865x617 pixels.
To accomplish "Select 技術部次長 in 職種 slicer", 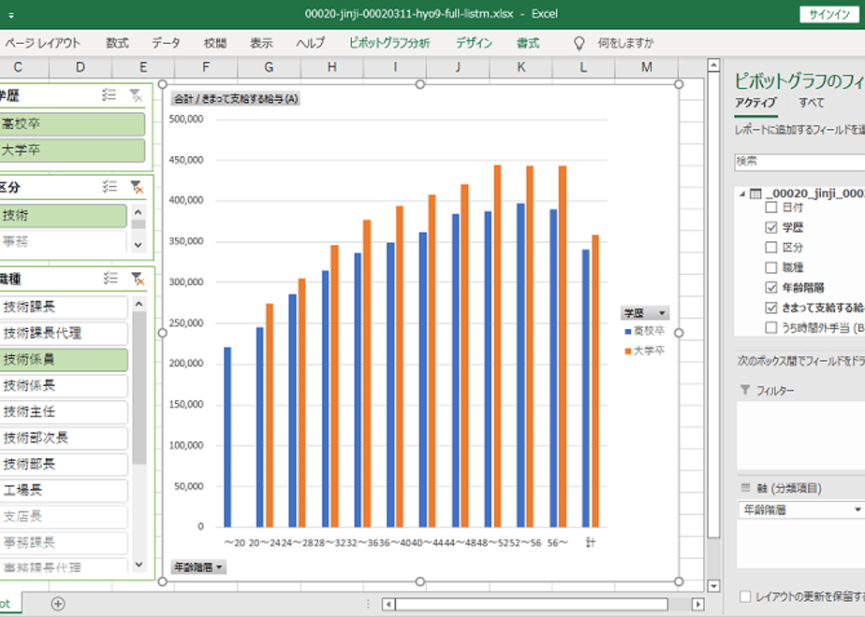I will 64,438.
